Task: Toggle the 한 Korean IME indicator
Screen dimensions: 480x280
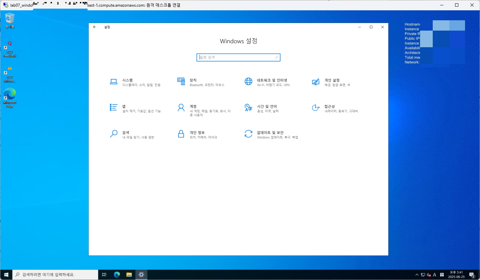Action: point(442,275)
